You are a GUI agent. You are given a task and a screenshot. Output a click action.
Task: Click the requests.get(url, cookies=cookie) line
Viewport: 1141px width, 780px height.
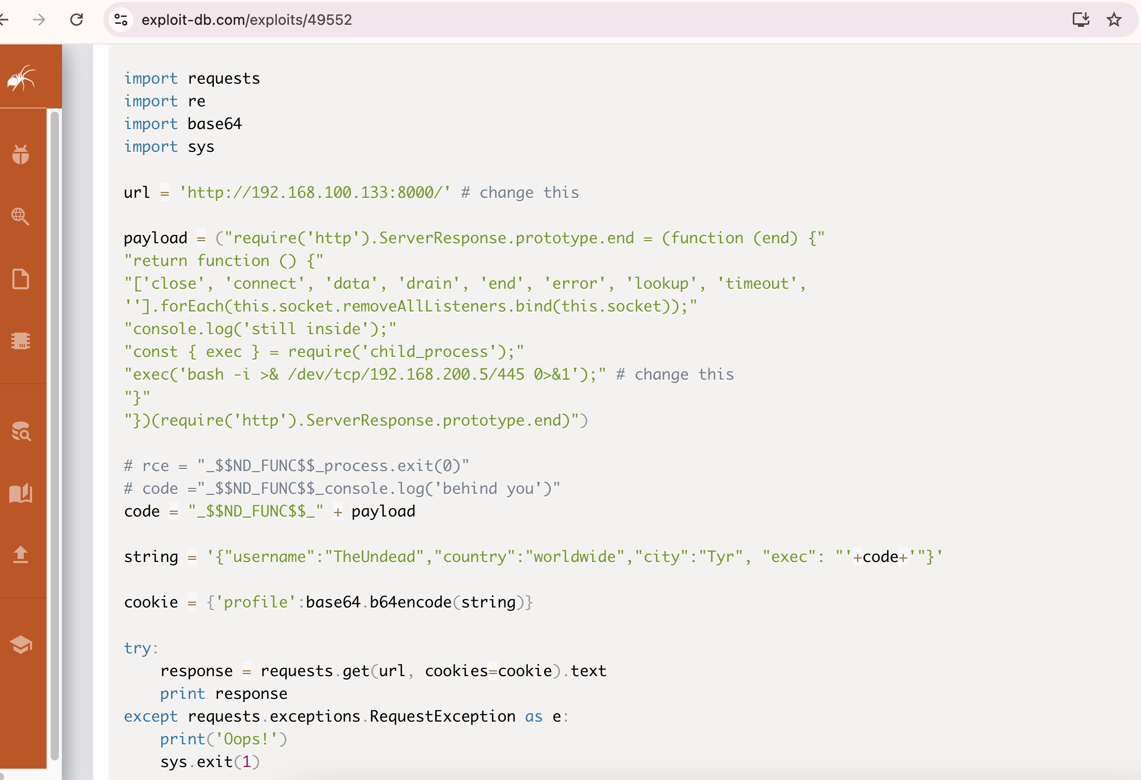[x=383, y=671]
